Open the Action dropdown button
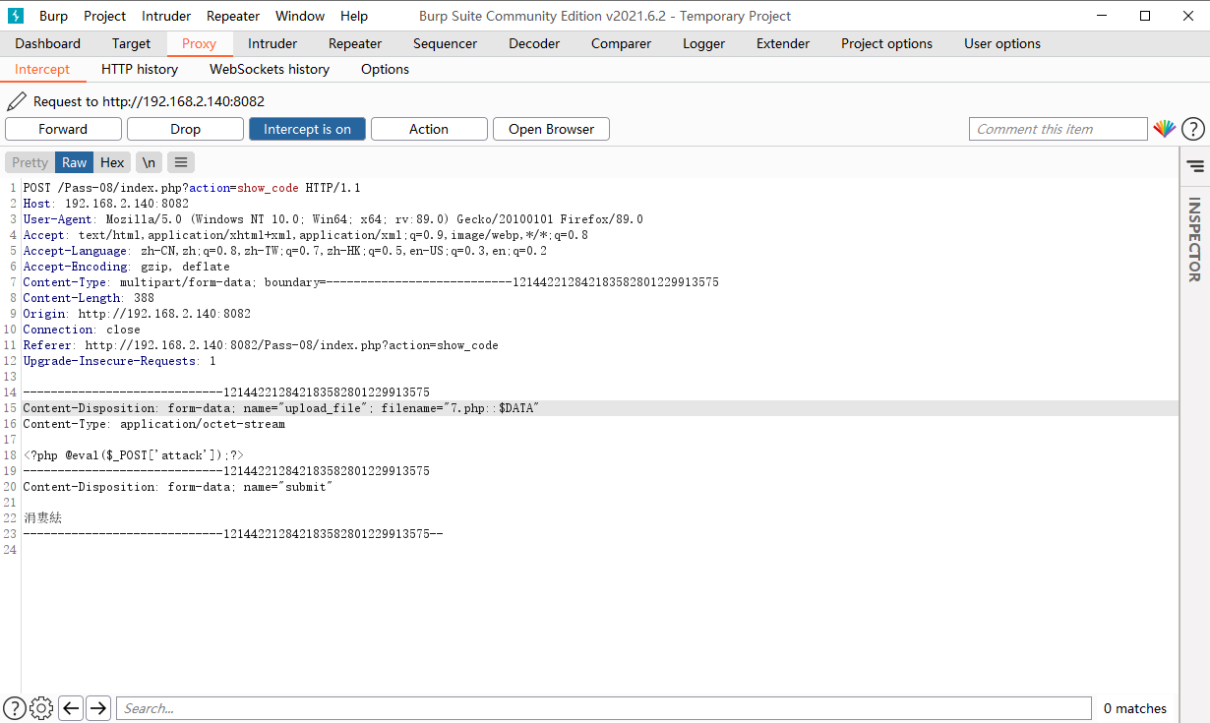1210x723 pixels. 429,129
